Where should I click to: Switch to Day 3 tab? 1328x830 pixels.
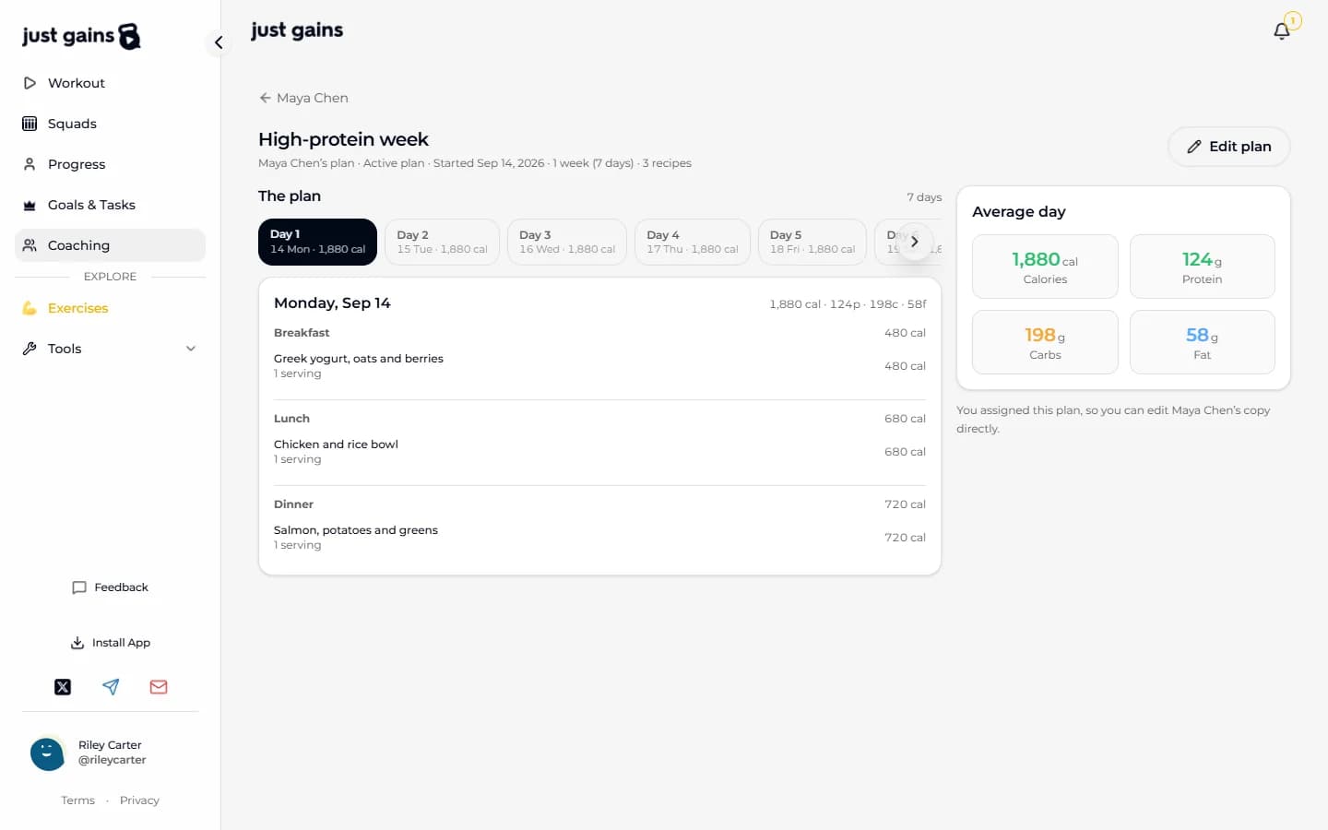pyautogui.click(x=567, y=242)
